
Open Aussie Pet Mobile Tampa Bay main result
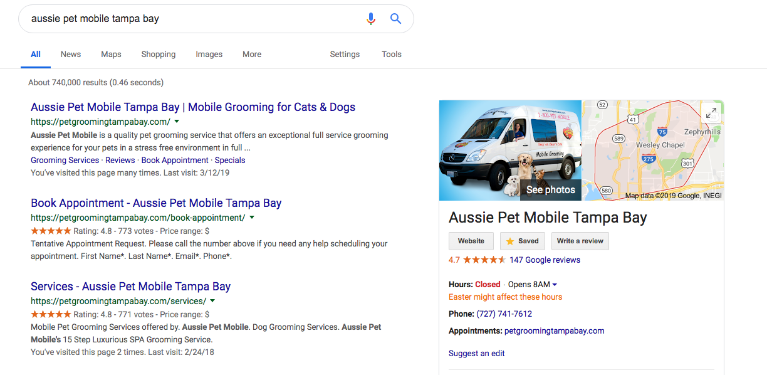coord(193,107)
